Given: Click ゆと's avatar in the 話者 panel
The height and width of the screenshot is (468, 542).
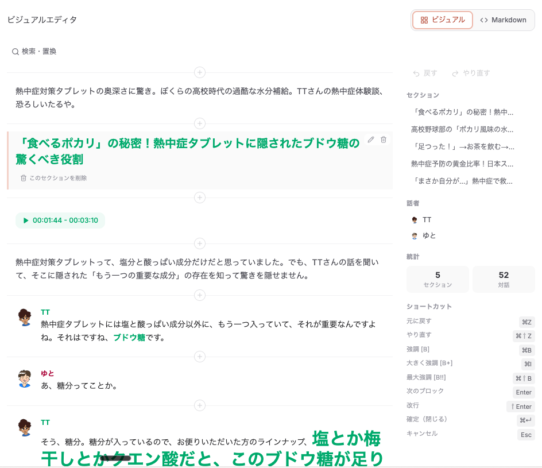Looking at the screenshot, I should pyautogui.click(x=414, y=235).
